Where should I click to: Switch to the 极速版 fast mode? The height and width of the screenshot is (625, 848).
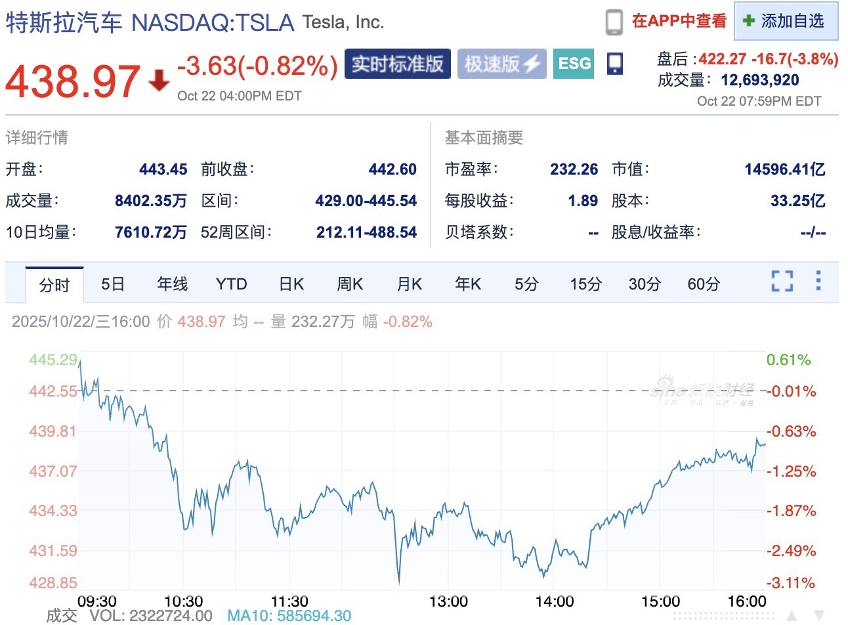(501, 64)
